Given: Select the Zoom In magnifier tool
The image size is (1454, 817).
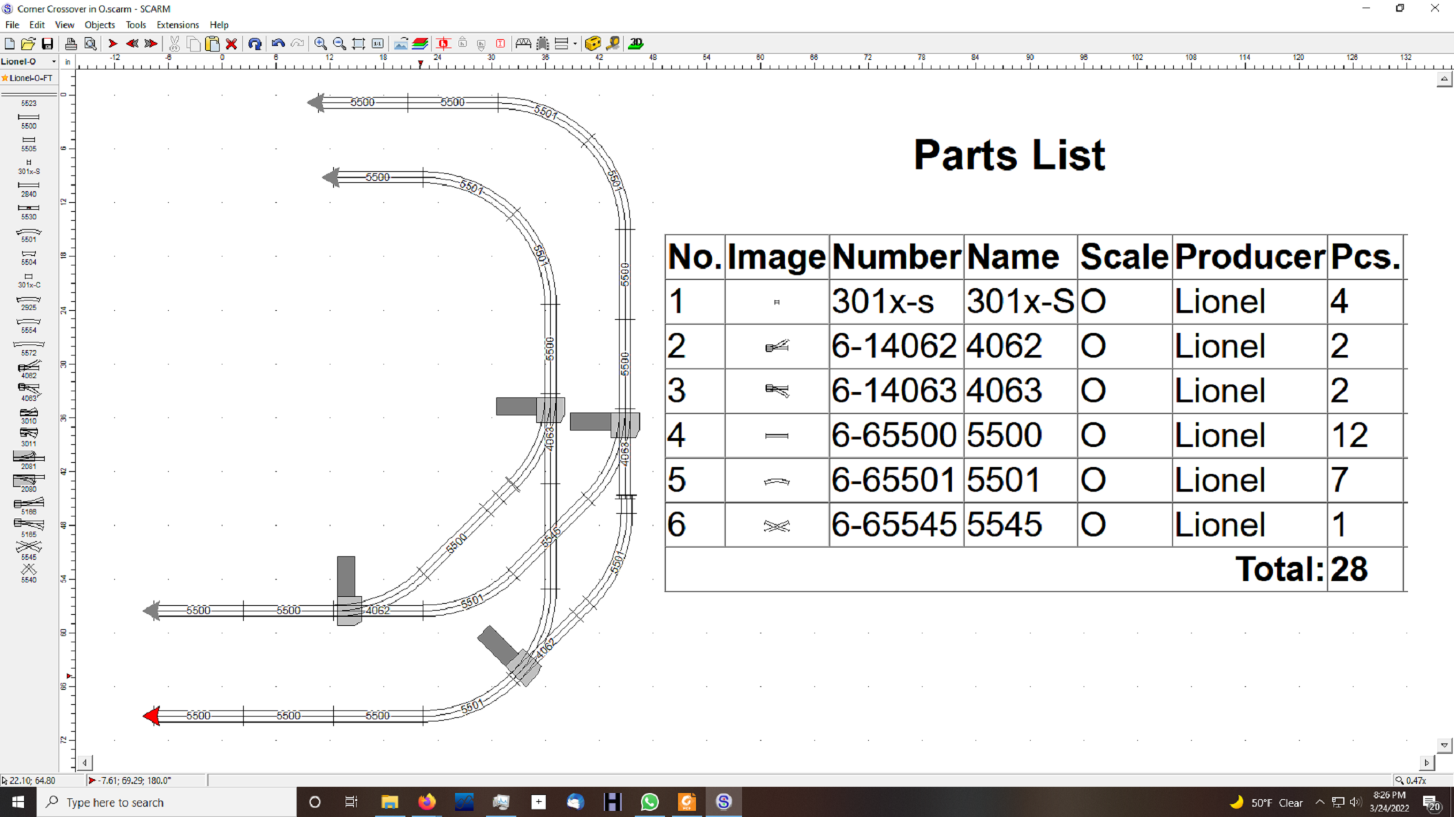Looking at the screenshot, I should pyautogui.click(x=321, y=43).
